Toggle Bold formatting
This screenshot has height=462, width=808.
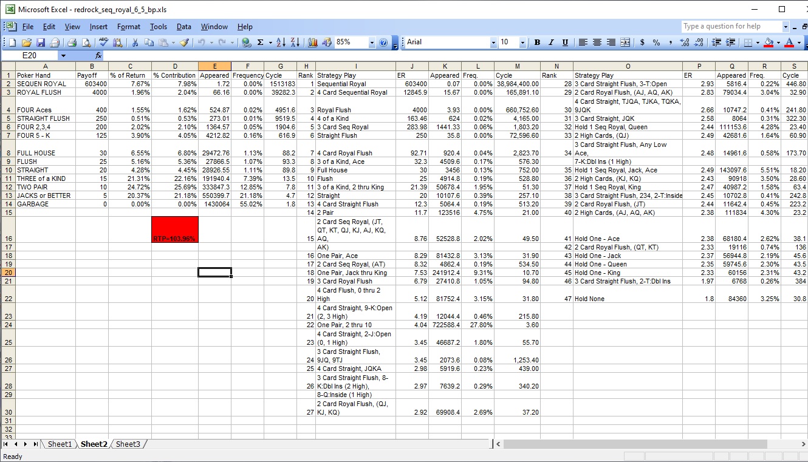[x=537, y=42]
